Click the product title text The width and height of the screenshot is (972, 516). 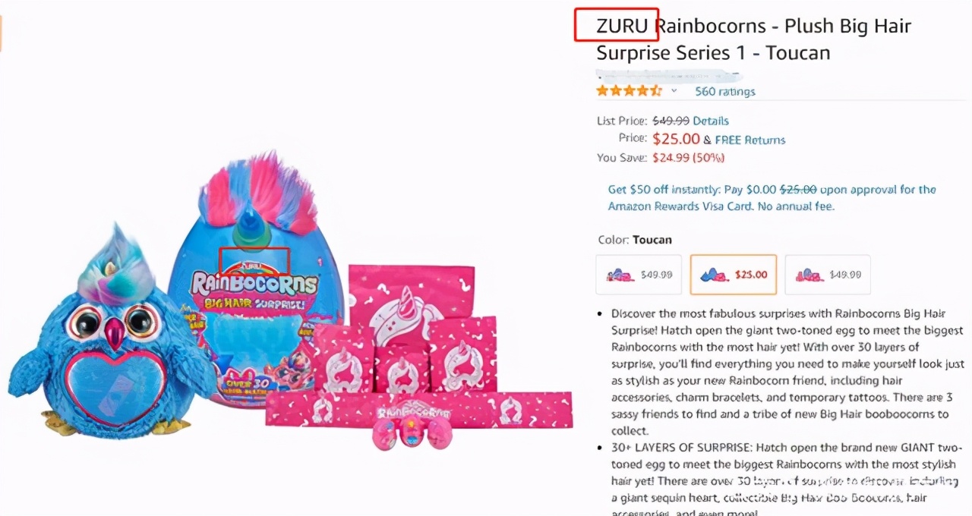(753, 39)
